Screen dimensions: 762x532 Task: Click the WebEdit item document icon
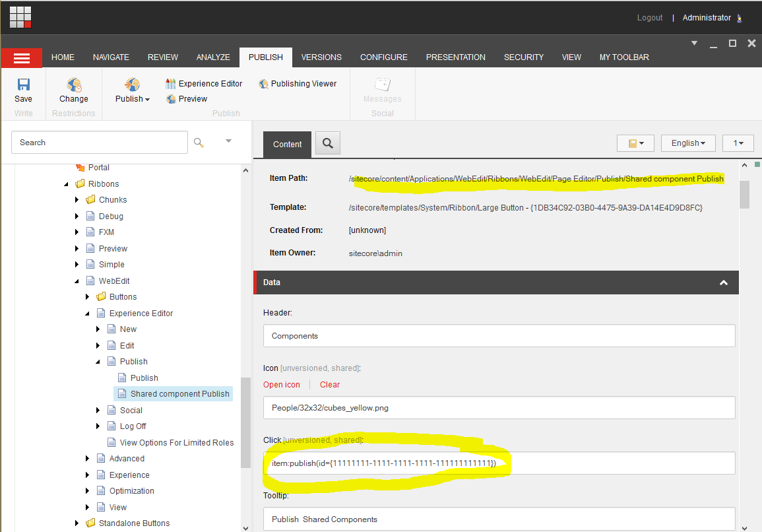(x=90, y=281)
